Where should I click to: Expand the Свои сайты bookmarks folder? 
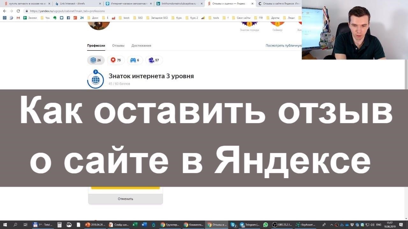tap(241, 18)
